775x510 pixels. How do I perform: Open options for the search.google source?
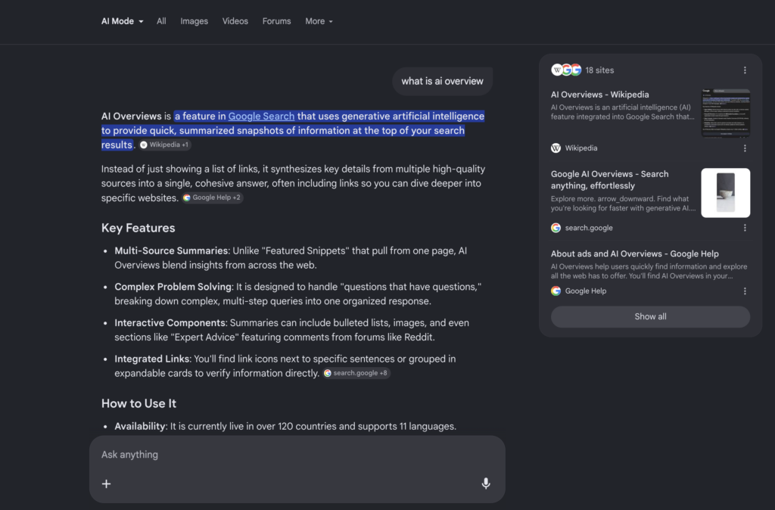coord(745,228)
